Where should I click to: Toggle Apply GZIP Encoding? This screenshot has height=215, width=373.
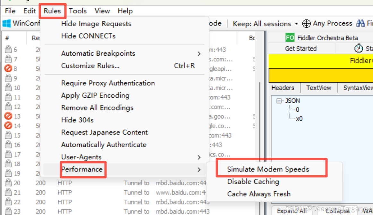(x=95, y=95)
